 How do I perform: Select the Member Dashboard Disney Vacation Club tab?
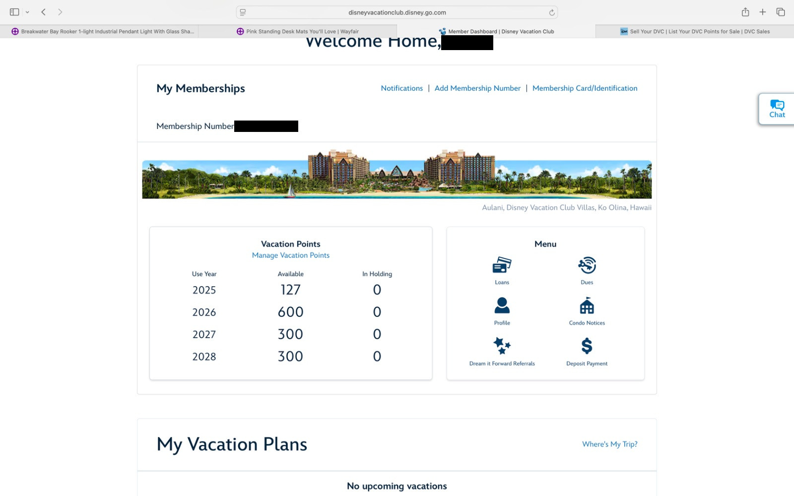(x=496, y=31)
